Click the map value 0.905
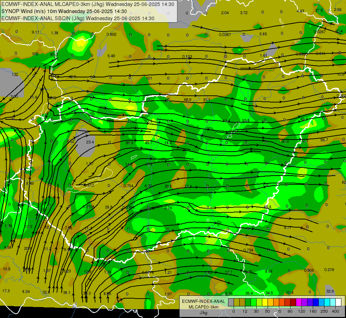 click(309, 270)
